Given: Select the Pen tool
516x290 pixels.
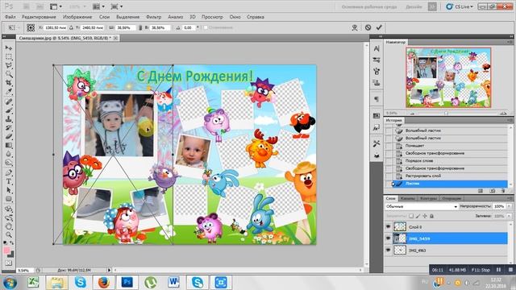Looking at the screenshot, I should tap(9, 172).
